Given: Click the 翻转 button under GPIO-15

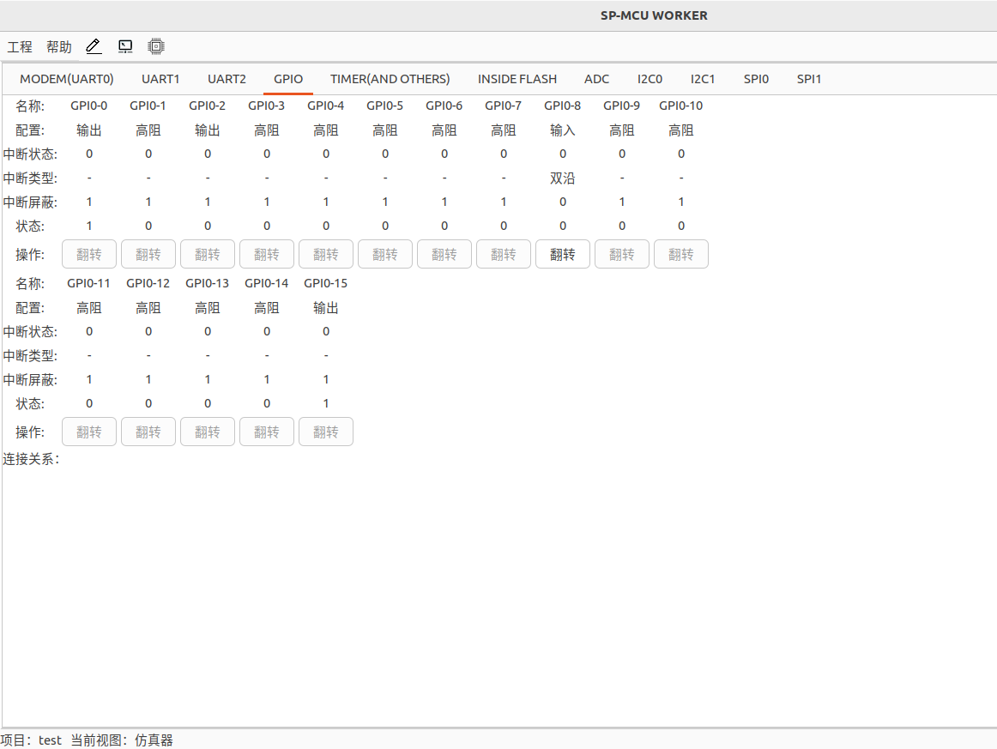Looking at the screenshot, I should click(x=326, y=432).
